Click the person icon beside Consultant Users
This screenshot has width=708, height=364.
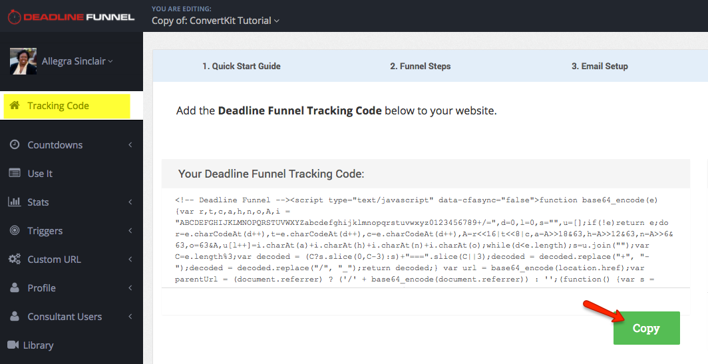point(15,316)
